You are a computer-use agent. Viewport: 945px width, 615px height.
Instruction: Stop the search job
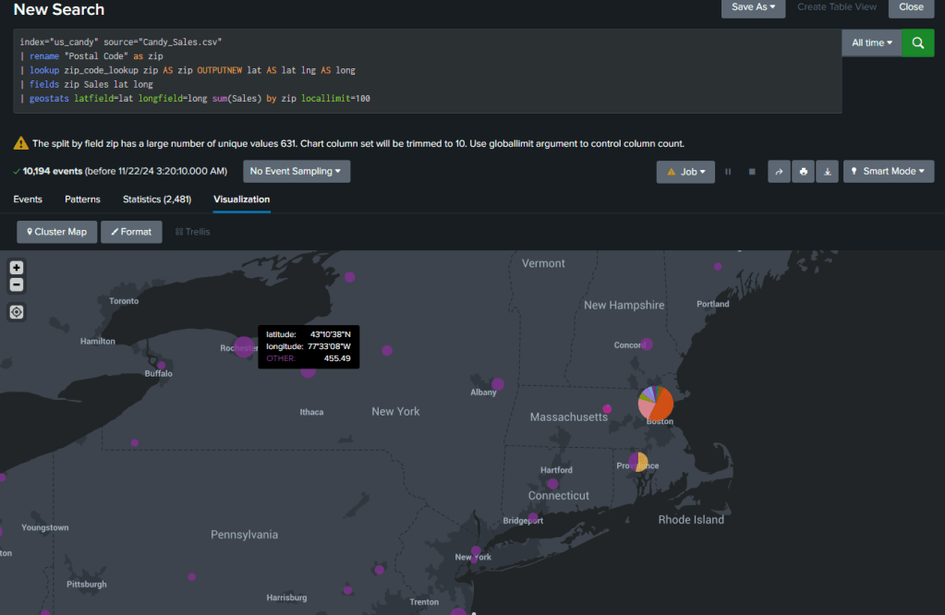pyautogui.click(x=752, y=172)
